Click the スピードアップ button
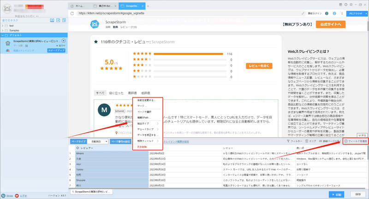Screen dimensions: 369x199 click(x=56, y=51)
